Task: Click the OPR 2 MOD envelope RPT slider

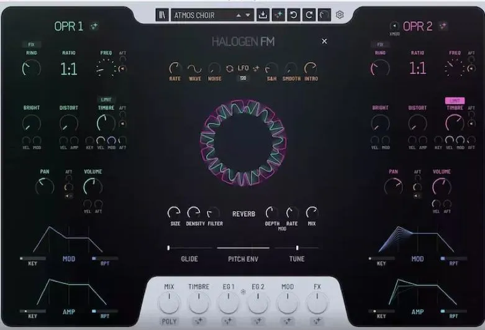Action: [x=454, y=258]
